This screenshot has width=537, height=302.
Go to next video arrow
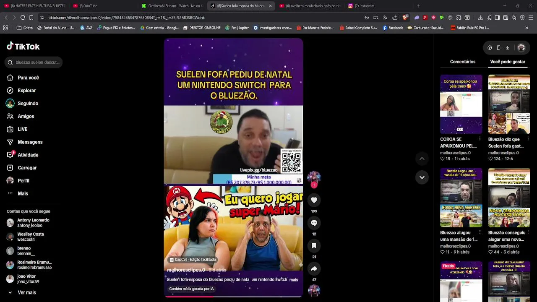[x=422, y=177]
